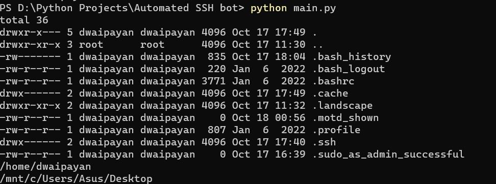
Task: Select the ".profile" file name
Action: 337,130
